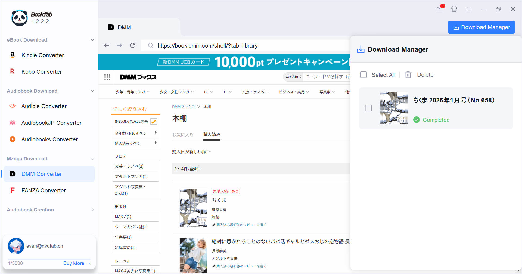Expand the 写真集 category menu
This screenshot has width=522, height=274.
tap(327, 92)
